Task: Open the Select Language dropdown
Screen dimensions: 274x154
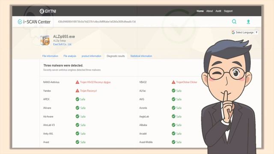Action: pos(244,33)
